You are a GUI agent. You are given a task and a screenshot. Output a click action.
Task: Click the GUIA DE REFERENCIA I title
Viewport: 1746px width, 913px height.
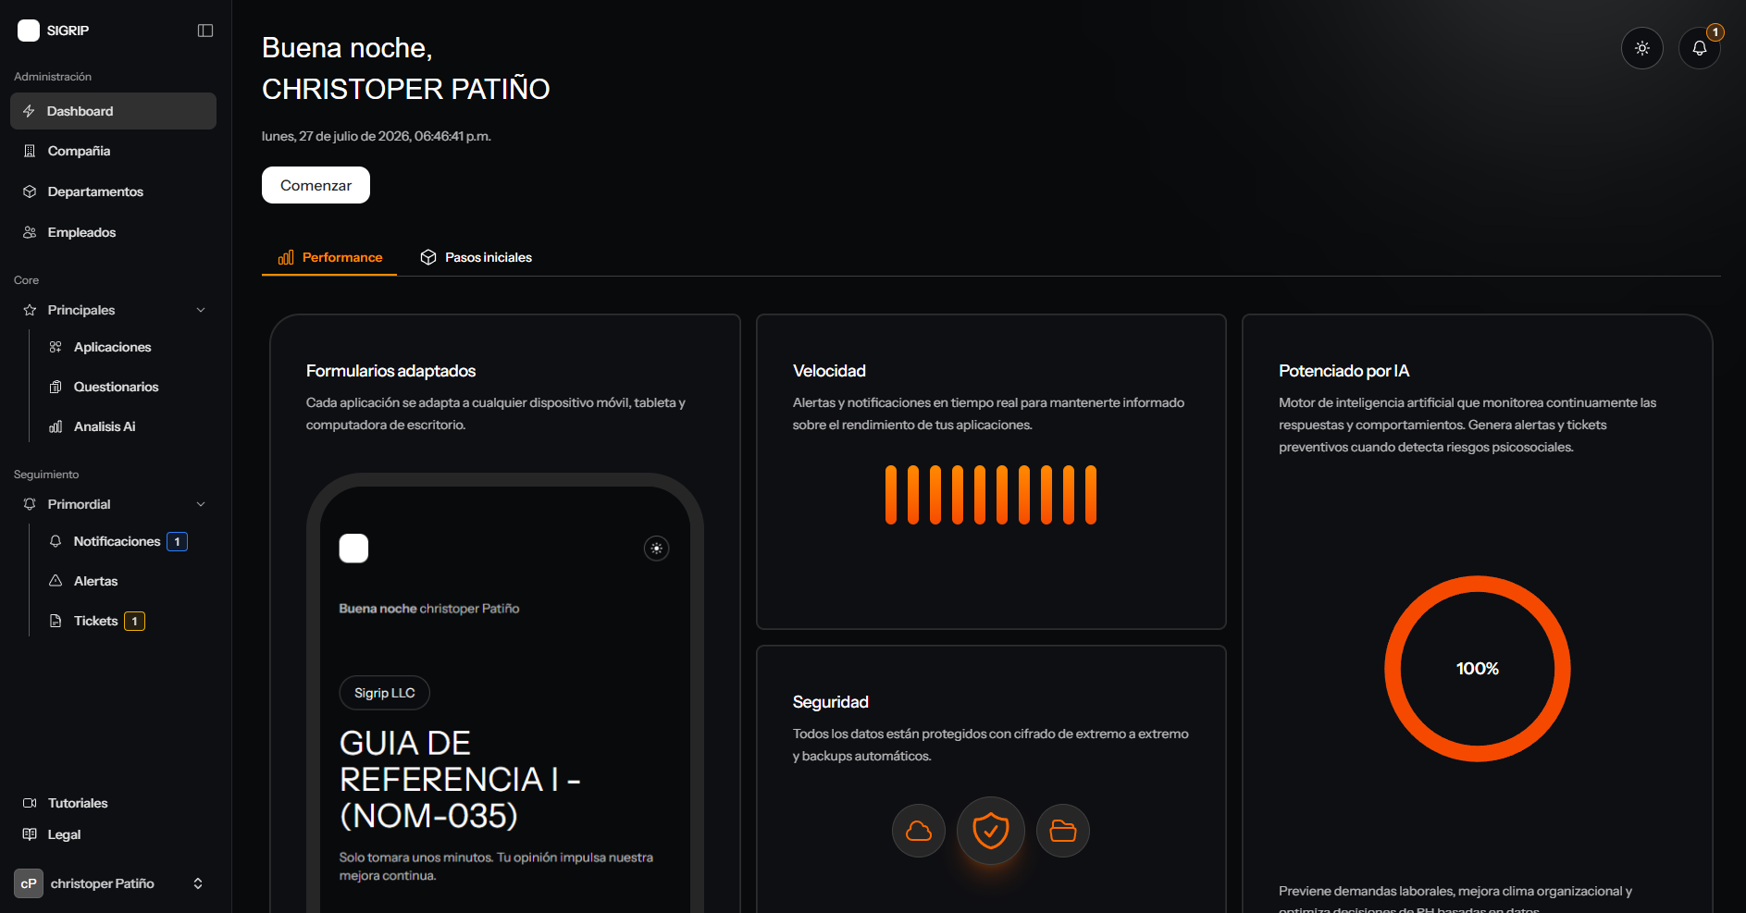[x=460, y=779]
